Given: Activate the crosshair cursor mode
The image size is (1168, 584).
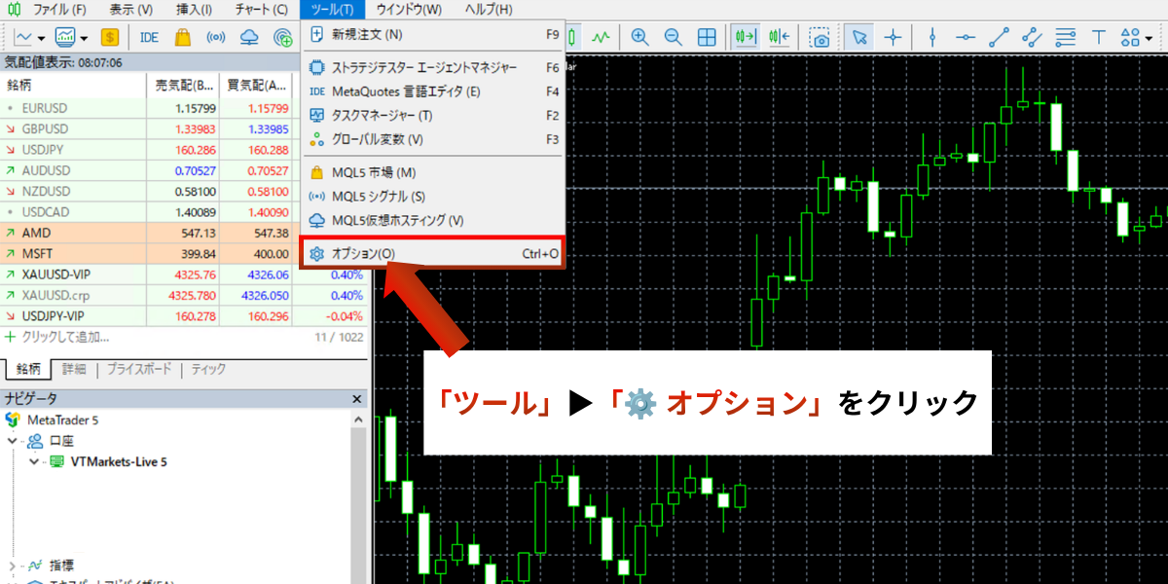Looking at the screenshot, I should pyautogui.click(x=893, y=38).
